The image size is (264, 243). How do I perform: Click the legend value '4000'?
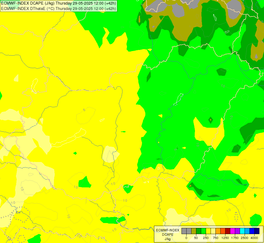(x=254, y=238)
